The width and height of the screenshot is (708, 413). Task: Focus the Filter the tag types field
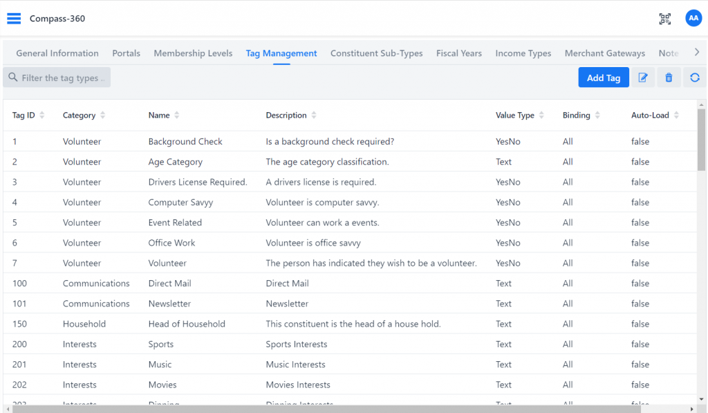point(57,77)
